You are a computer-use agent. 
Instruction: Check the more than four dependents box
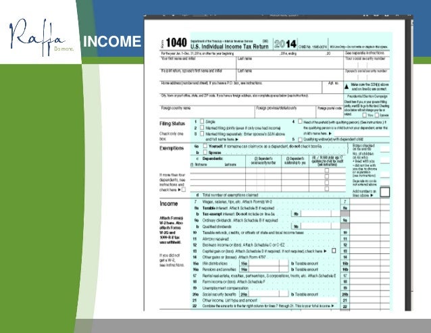coord(184,190)
